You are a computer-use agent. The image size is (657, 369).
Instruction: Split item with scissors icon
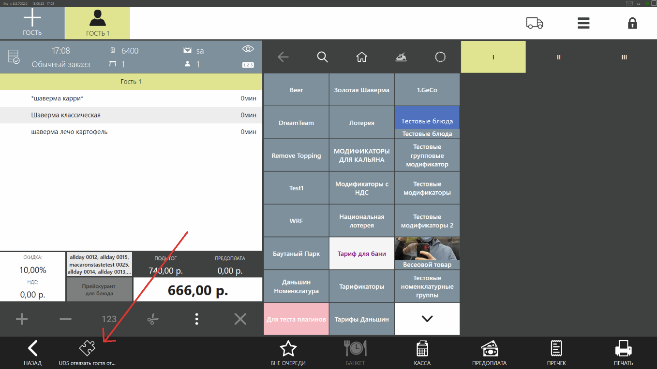(153, 319)
